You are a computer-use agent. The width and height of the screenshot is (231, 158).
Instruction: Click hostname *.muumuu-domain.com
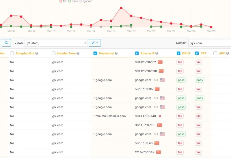(x=110, y=116)
